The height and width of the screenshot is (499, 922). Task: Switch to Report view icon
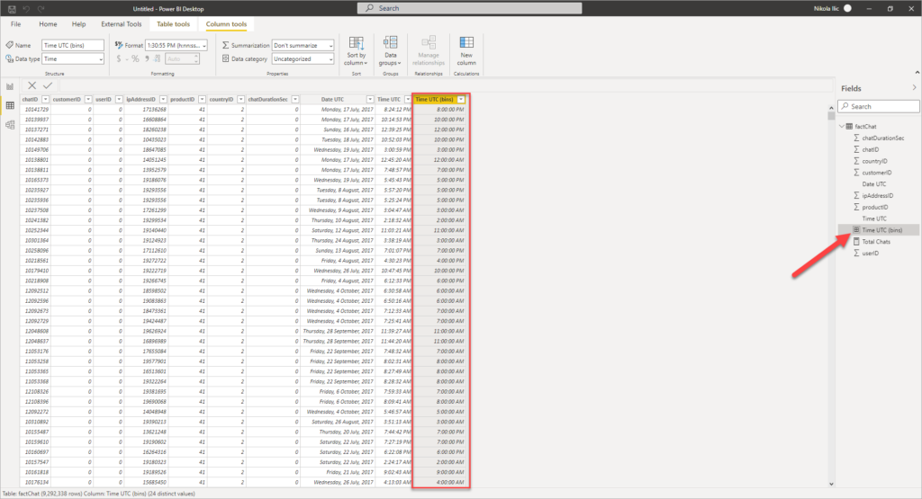pyautogui.click(x=10, y=86)
